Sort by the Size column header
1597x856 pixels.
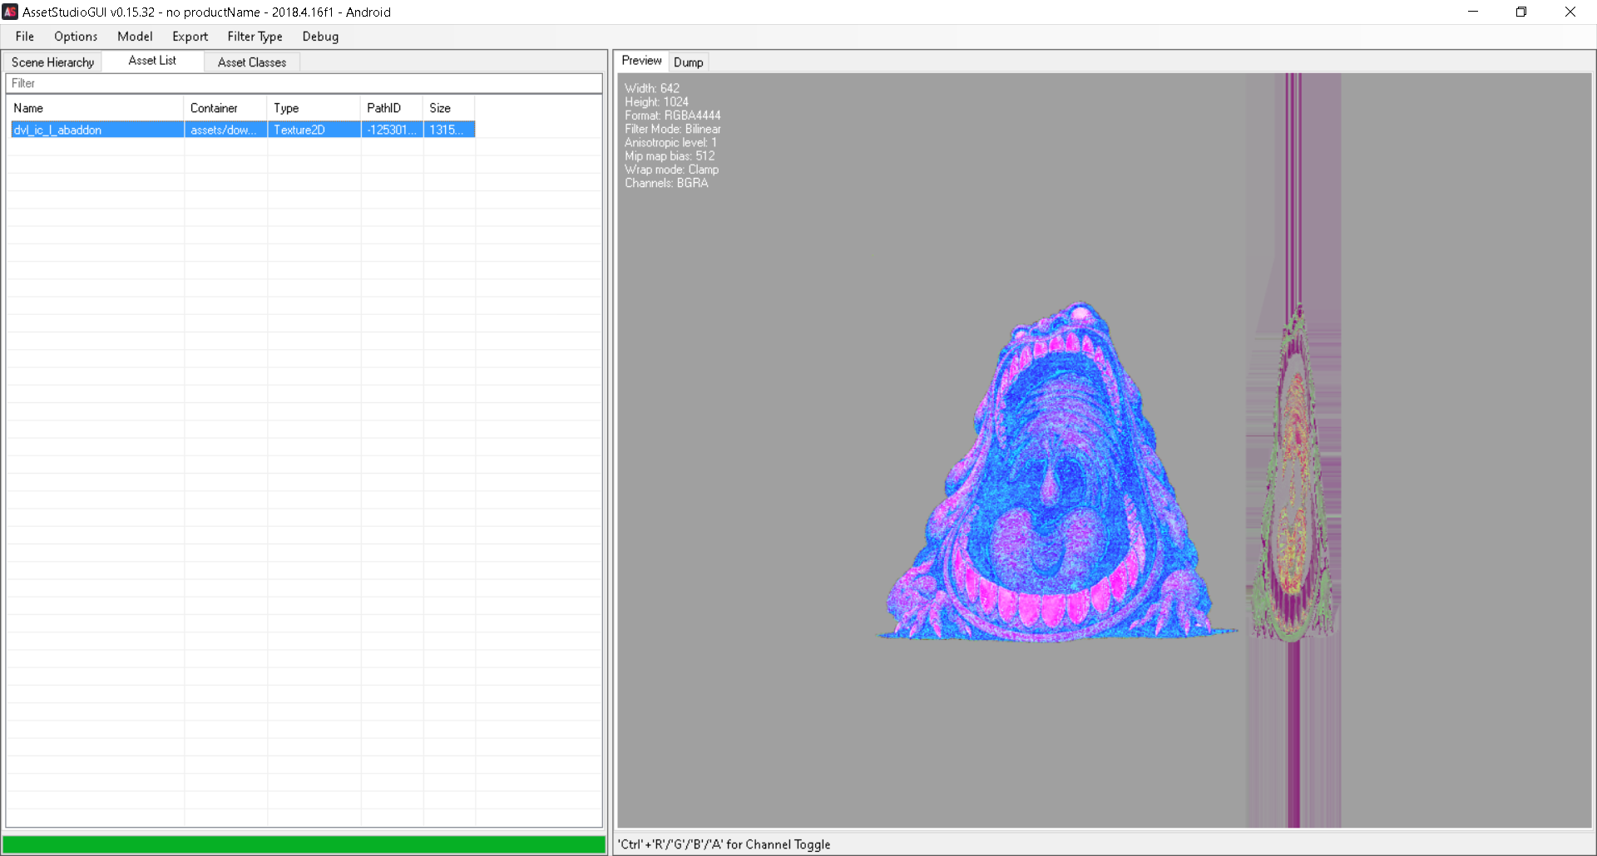click(449, 108)
